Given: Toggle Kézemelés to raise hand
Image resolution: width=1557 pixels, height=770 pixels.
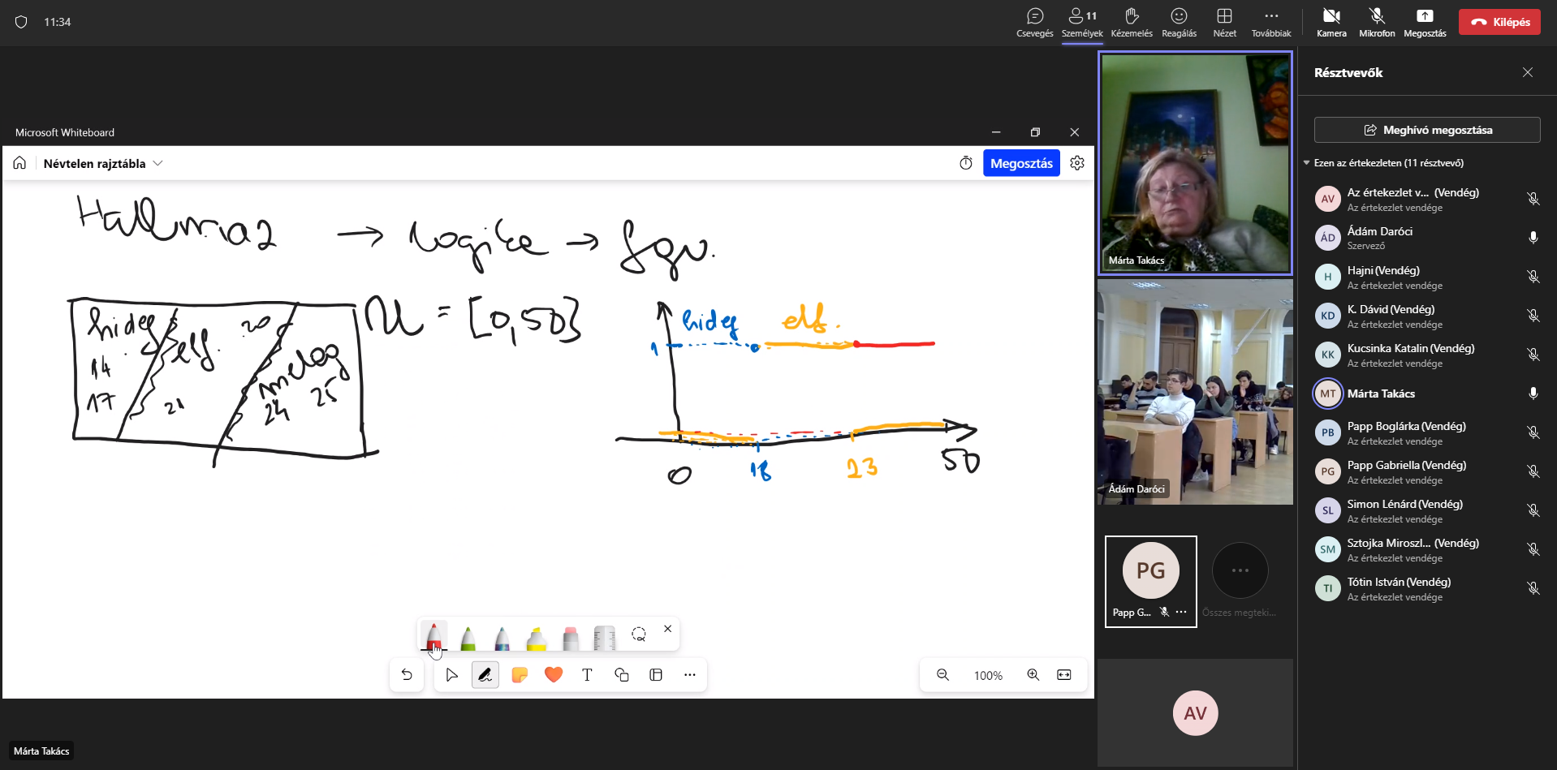Looking at the screenshot, I should pos(1132,22).
